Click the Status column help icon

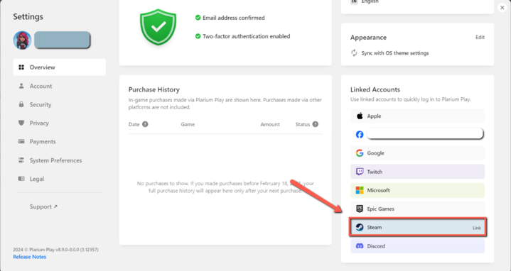[x=315, y=124]
